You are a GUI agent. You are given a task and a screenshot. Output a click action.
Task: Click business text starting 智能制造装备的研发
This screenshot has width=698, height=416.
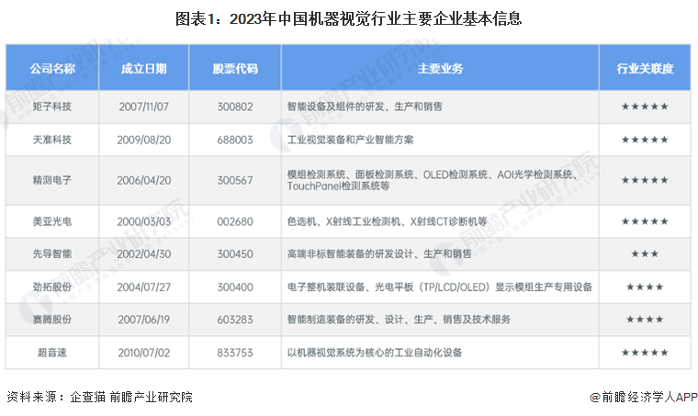point(399,320)
